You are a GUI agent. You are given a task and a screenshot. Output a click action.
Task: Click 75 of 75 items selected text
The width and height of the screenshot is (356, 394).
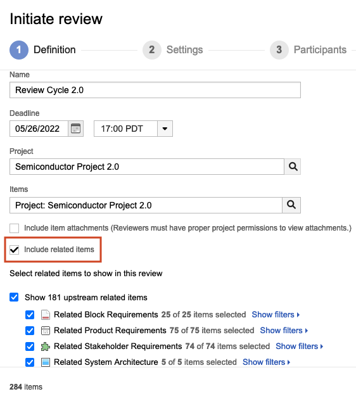pyautogui.click(x=212, y=331)
